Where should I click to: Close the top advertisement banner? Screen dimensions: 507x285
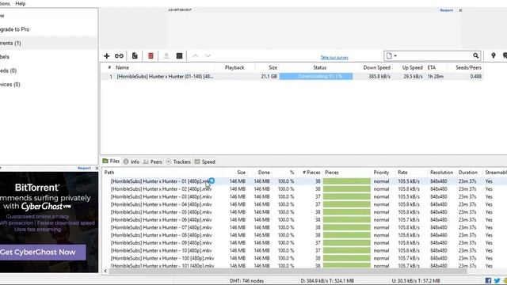pyautogui.click(x=460, y=10)
